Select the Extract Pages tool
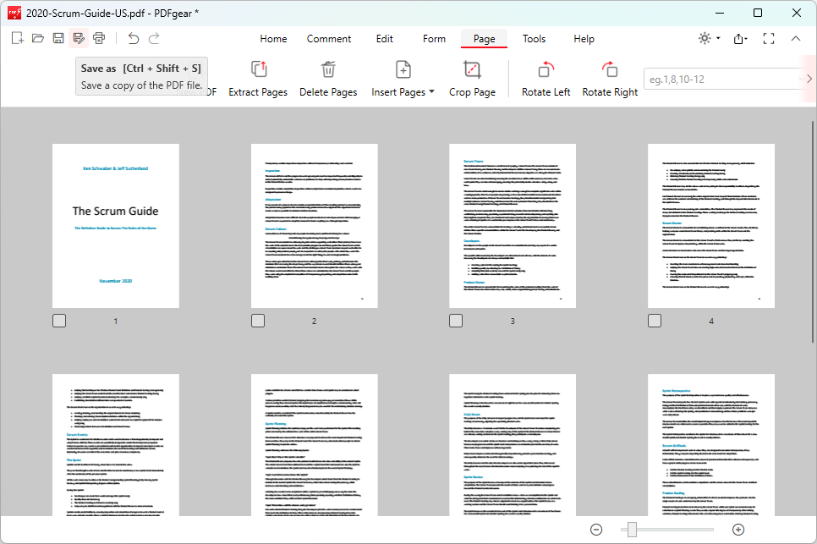The image size is (817, 544). [x=258, y=78]
